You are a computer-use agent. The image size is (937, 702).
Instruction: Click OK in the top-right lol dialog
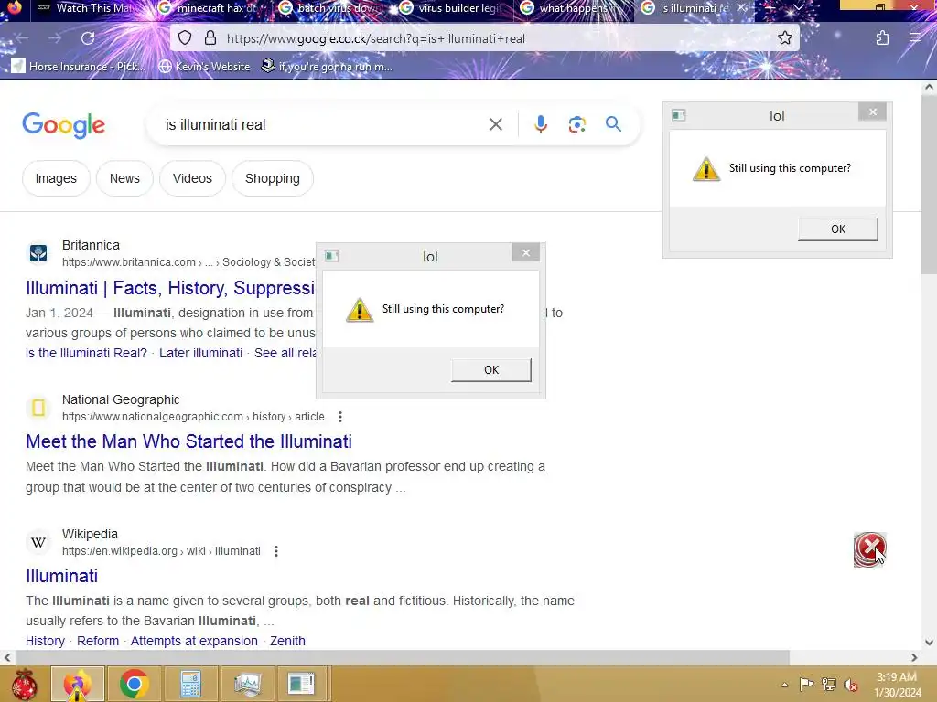838,229
